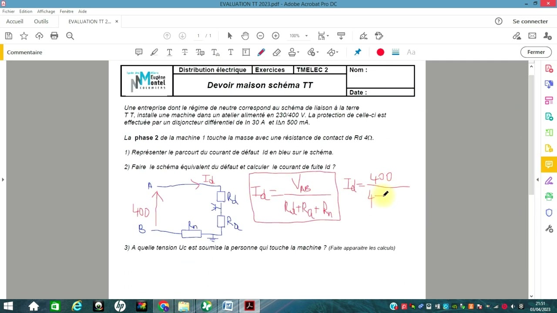Click the Fermer button
Image resolution: width=557 pixels, height=313 pixels.
tap(536, 52)
